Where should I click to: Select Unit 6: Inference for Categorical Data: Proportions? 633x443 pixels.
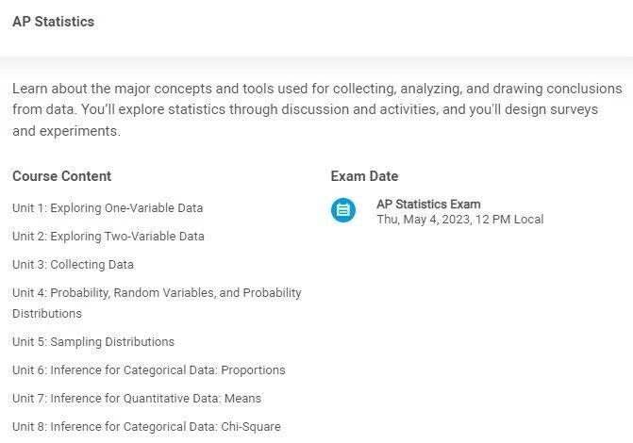pos(148,370)
